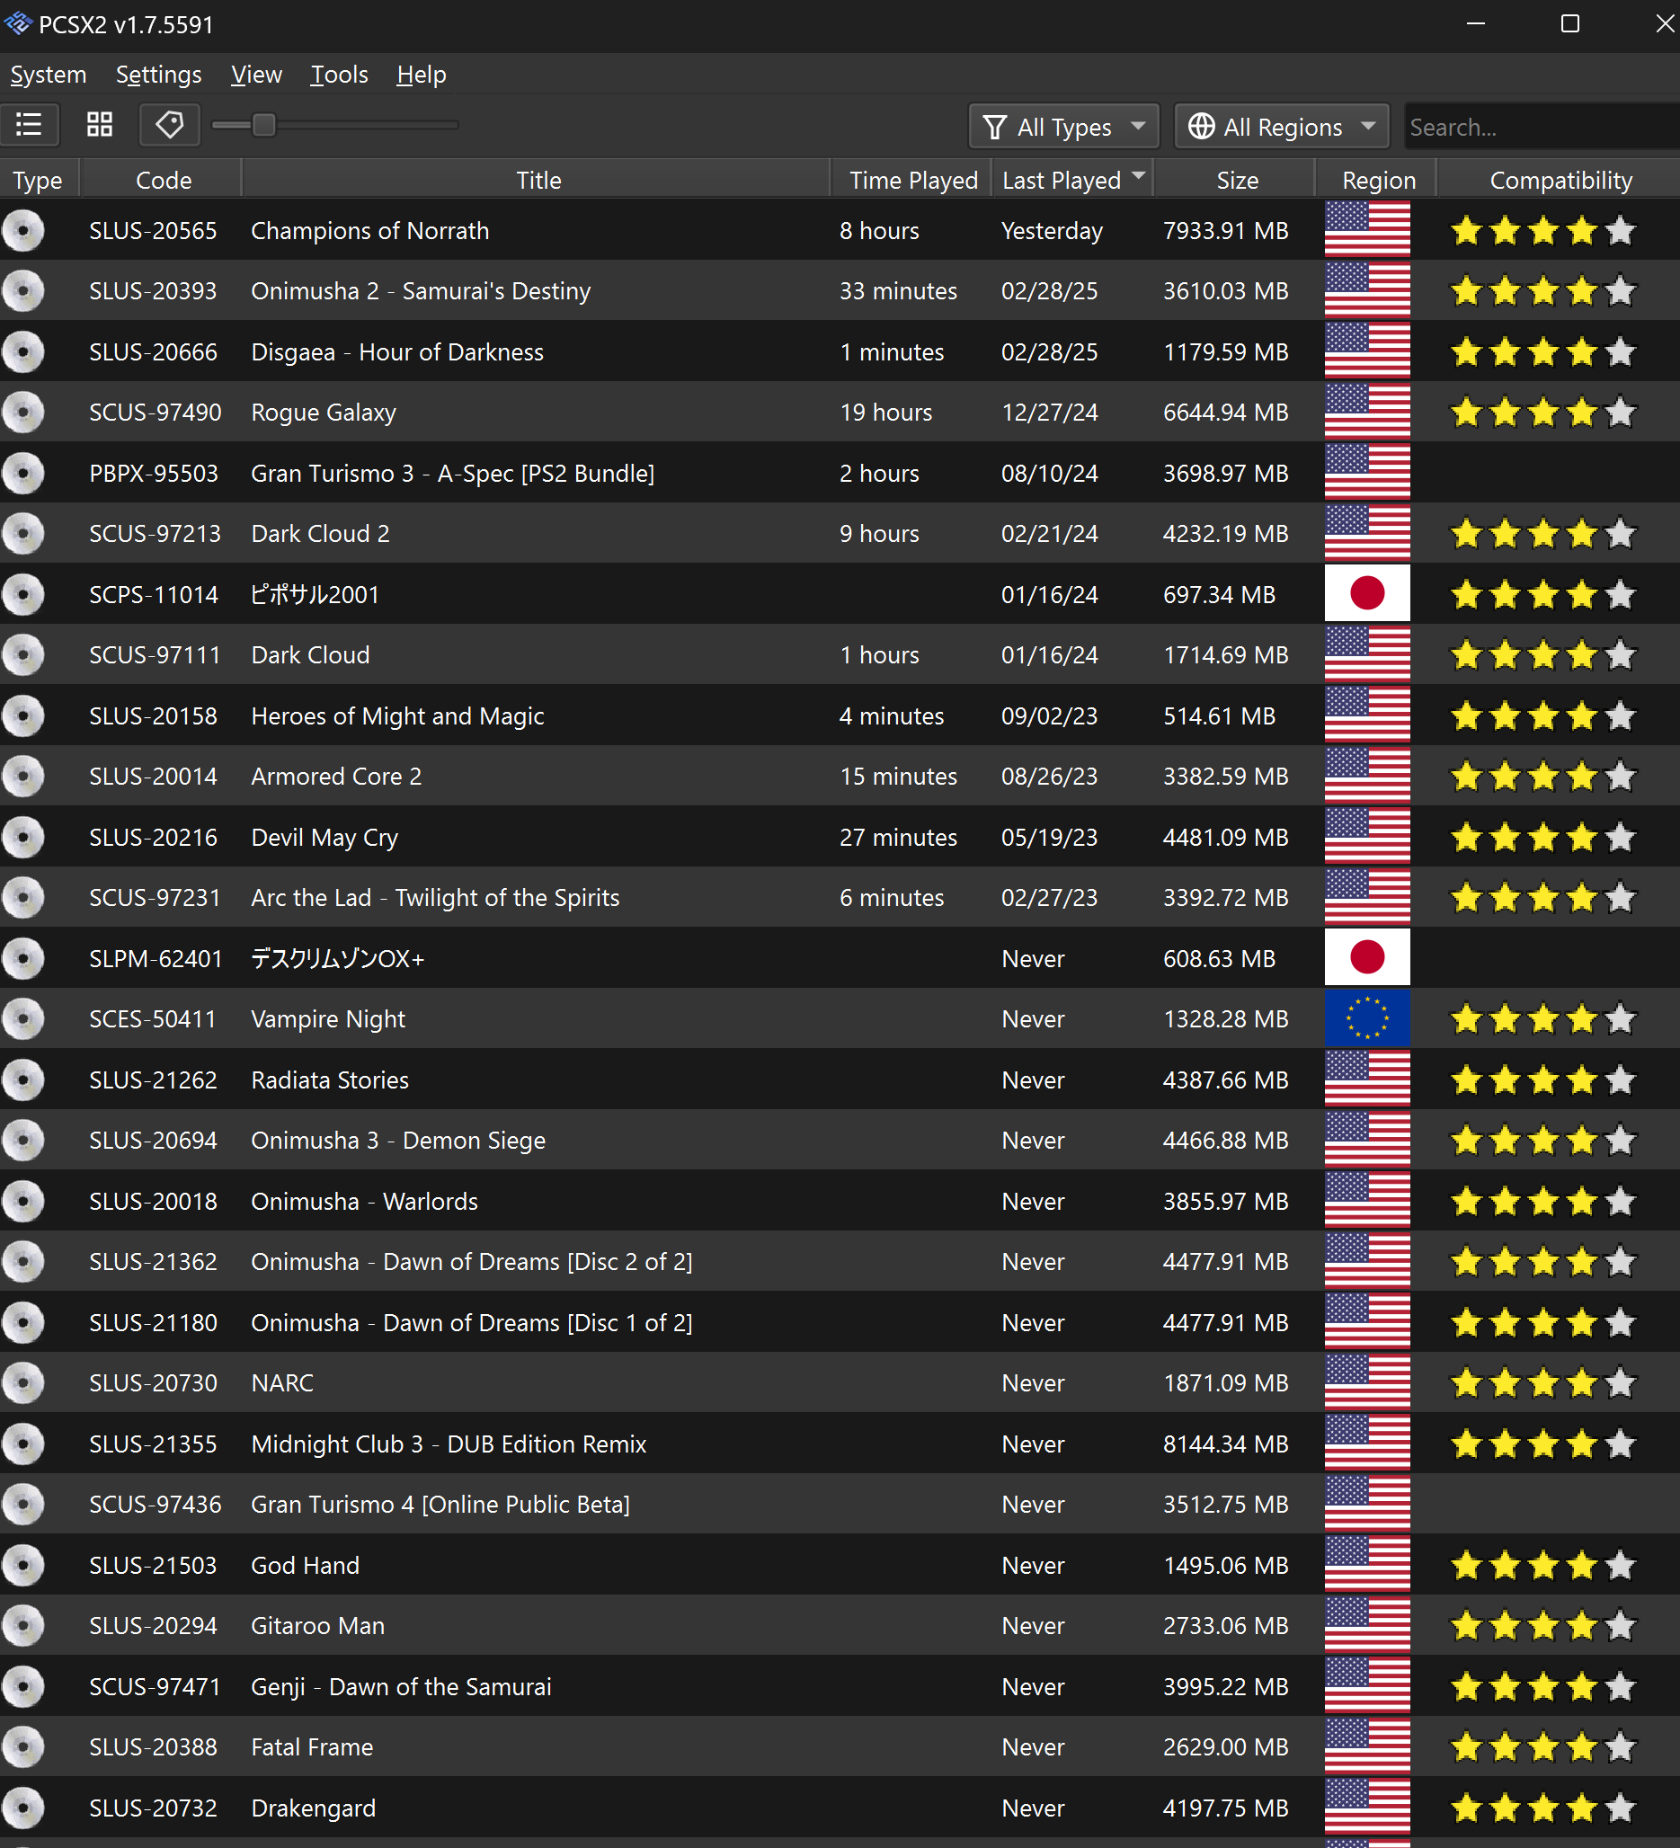Open the Settings menu

[x=158, y=75]
